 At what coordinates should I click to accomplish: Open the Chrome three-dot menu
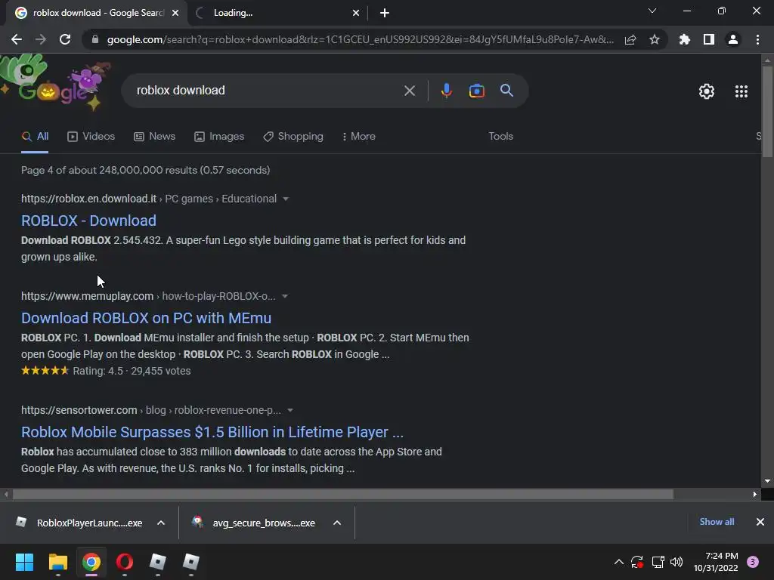pyautogui.click(x=757, y=39)
